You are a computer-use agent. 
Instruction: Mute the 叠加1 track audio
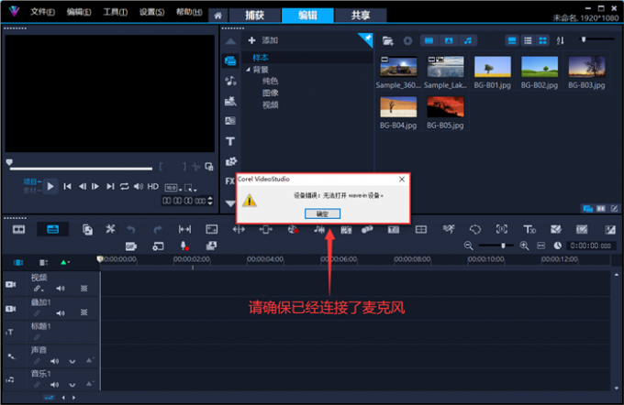pos(61,313)
